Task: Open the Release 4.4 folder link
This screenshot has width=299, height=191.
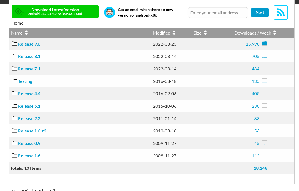Action: tap(29, 94)
